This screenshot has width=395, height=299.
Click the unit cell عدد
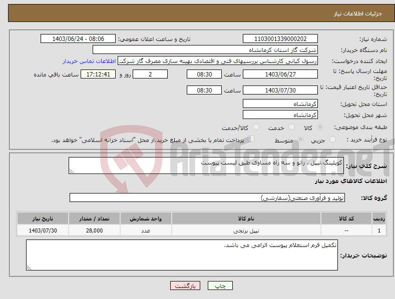coord(146,230)
